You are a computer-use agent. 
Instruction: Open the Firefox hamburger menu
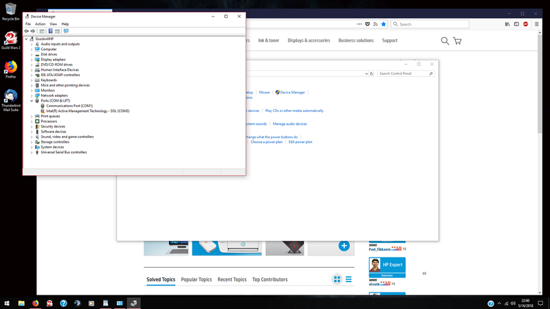coord(537,24)
